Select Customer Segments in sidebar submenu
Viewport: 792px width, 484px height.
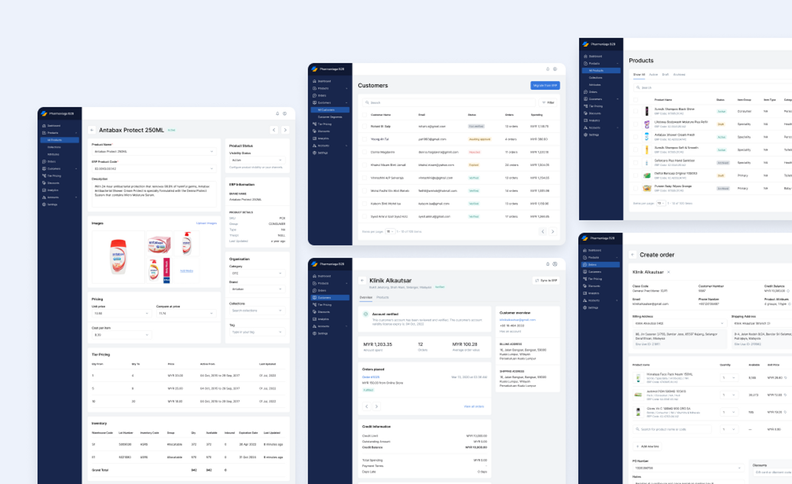329,117
